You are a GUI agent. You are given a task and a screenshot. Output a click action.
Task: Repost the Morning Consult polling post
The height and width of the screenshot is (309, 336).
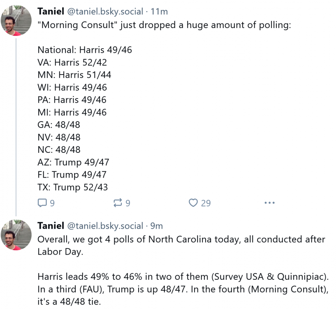[x=118, y=203]
